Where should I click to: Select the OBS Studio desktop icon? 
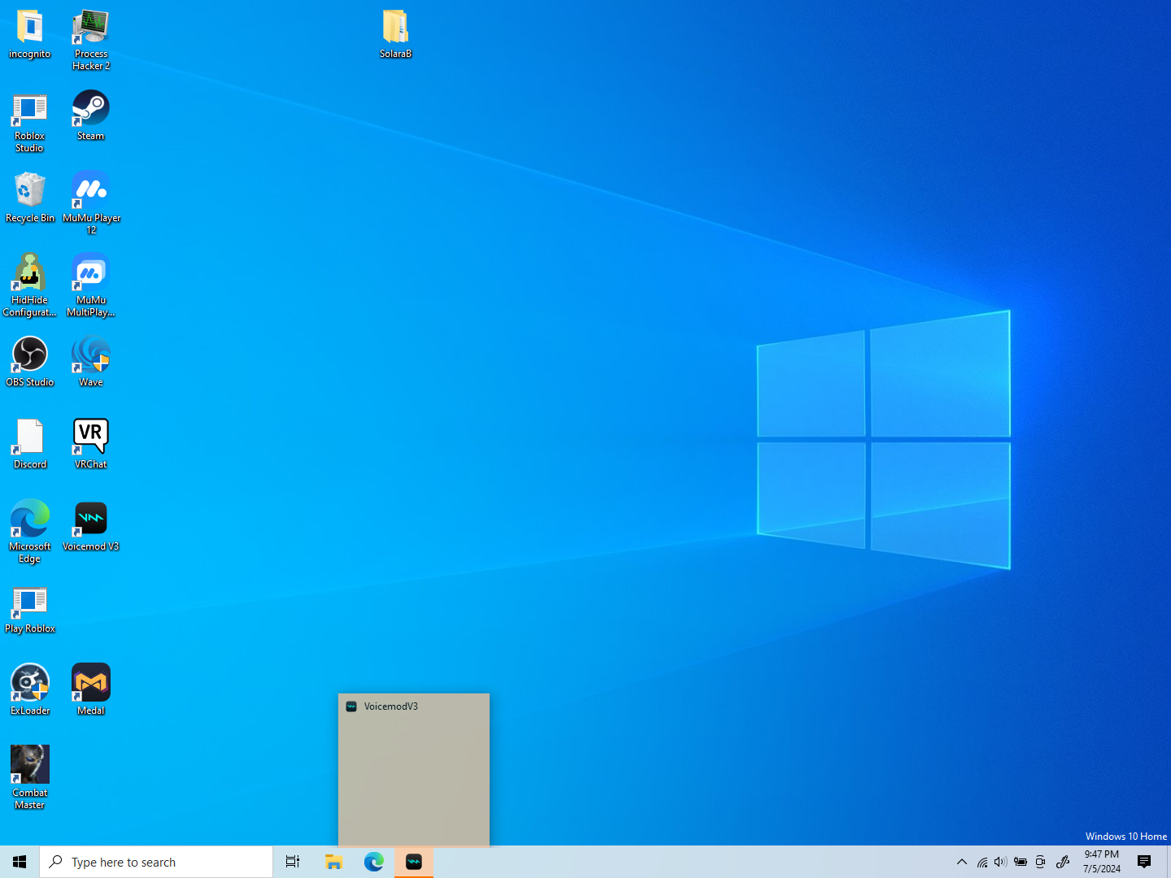[x=30, y=362]
